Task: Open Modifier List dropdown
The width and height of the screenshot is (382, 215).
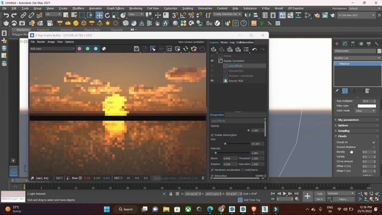Action: 358,58
